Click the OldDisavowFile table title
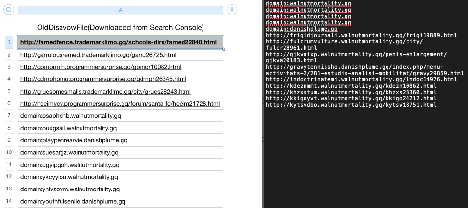The height and width of the screenshot is (208, 468). [120, 28]
